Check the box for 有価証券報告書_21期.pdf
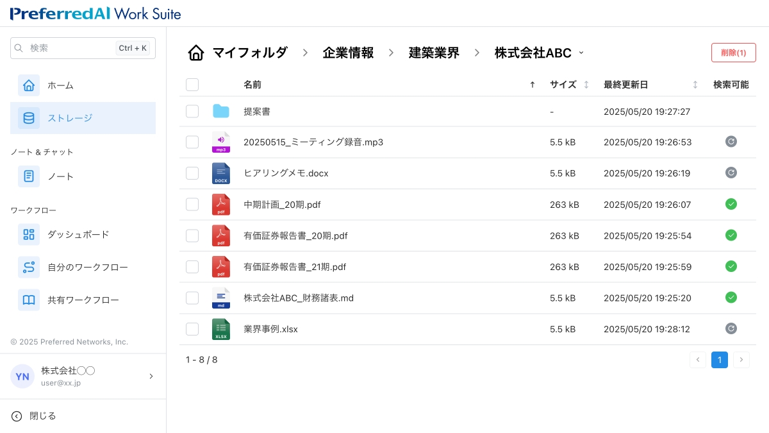This screenshot has width=769, height=433. (192, 267)
